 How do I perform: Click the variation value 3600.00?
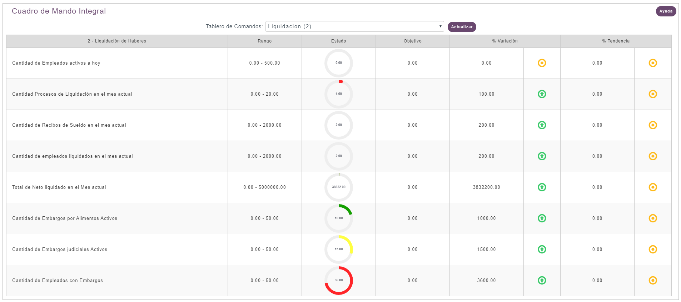[487, 281]
